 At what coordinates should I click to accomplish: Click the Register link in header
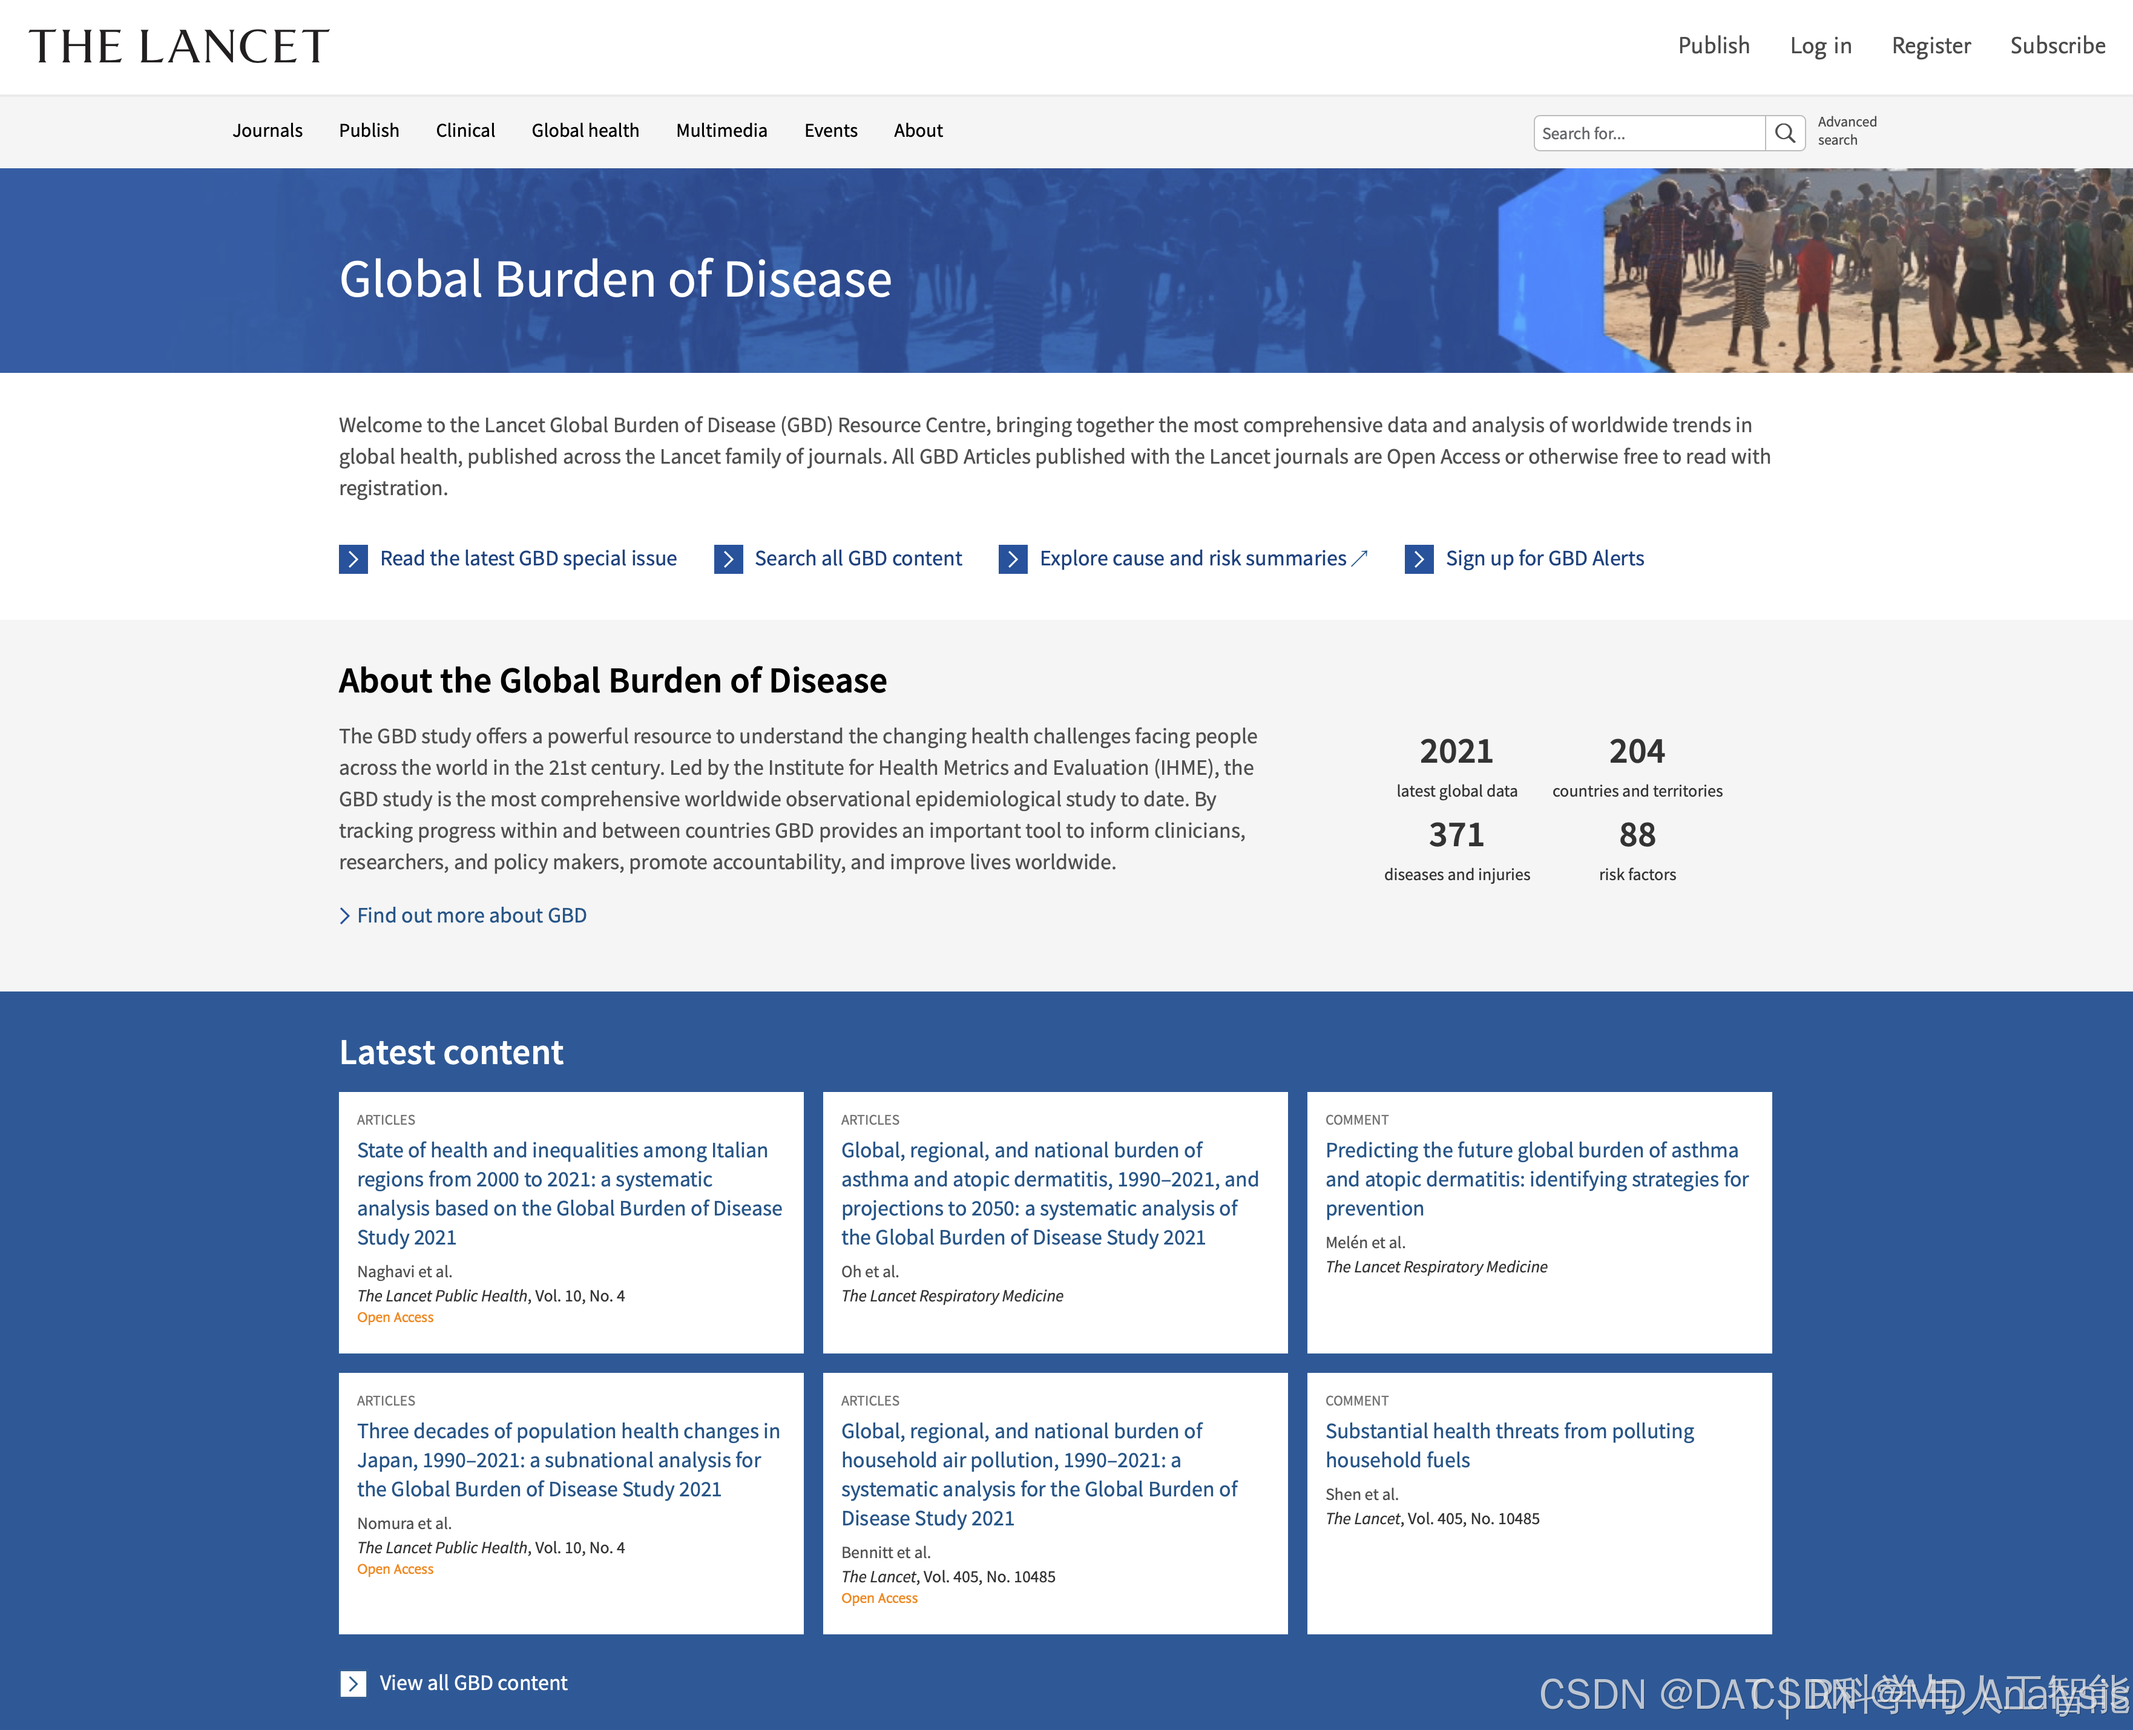tap(1930, 46)
